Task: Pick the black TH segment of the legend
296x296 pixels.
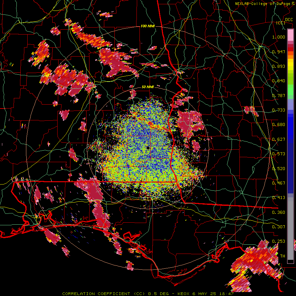Action: coord(290,261)
